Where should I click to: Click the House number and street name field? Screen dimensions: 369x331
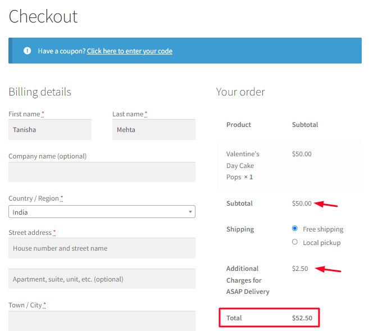[102, 248]
